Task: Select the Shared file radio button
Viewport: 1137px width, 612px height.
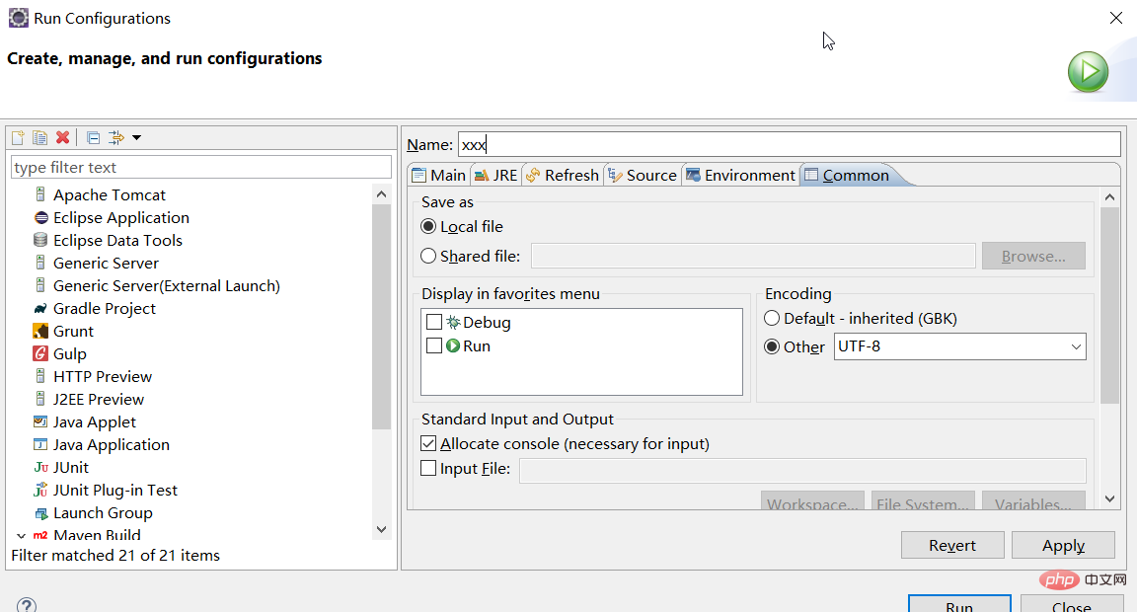Action: 428,257
